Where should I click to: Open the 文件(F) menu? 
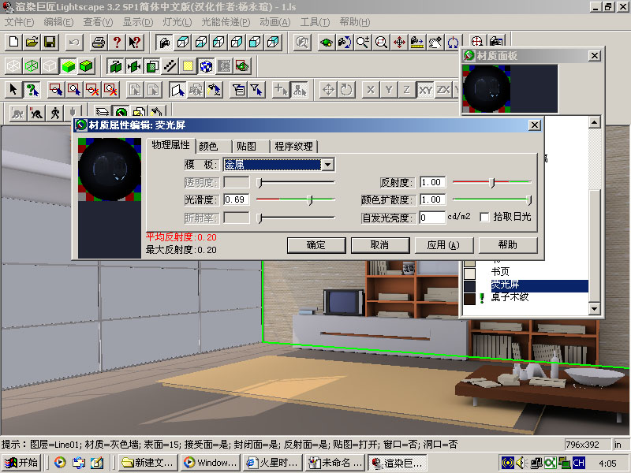click(19, 22)
